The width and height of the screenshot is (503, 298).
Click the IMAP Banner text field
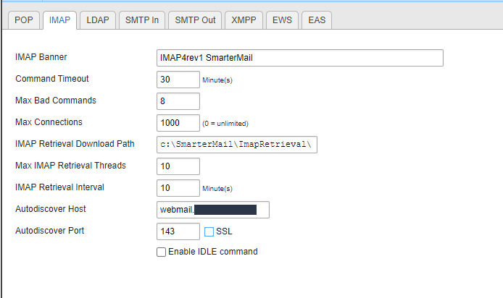pyautogui.click(x=299, y=58)
